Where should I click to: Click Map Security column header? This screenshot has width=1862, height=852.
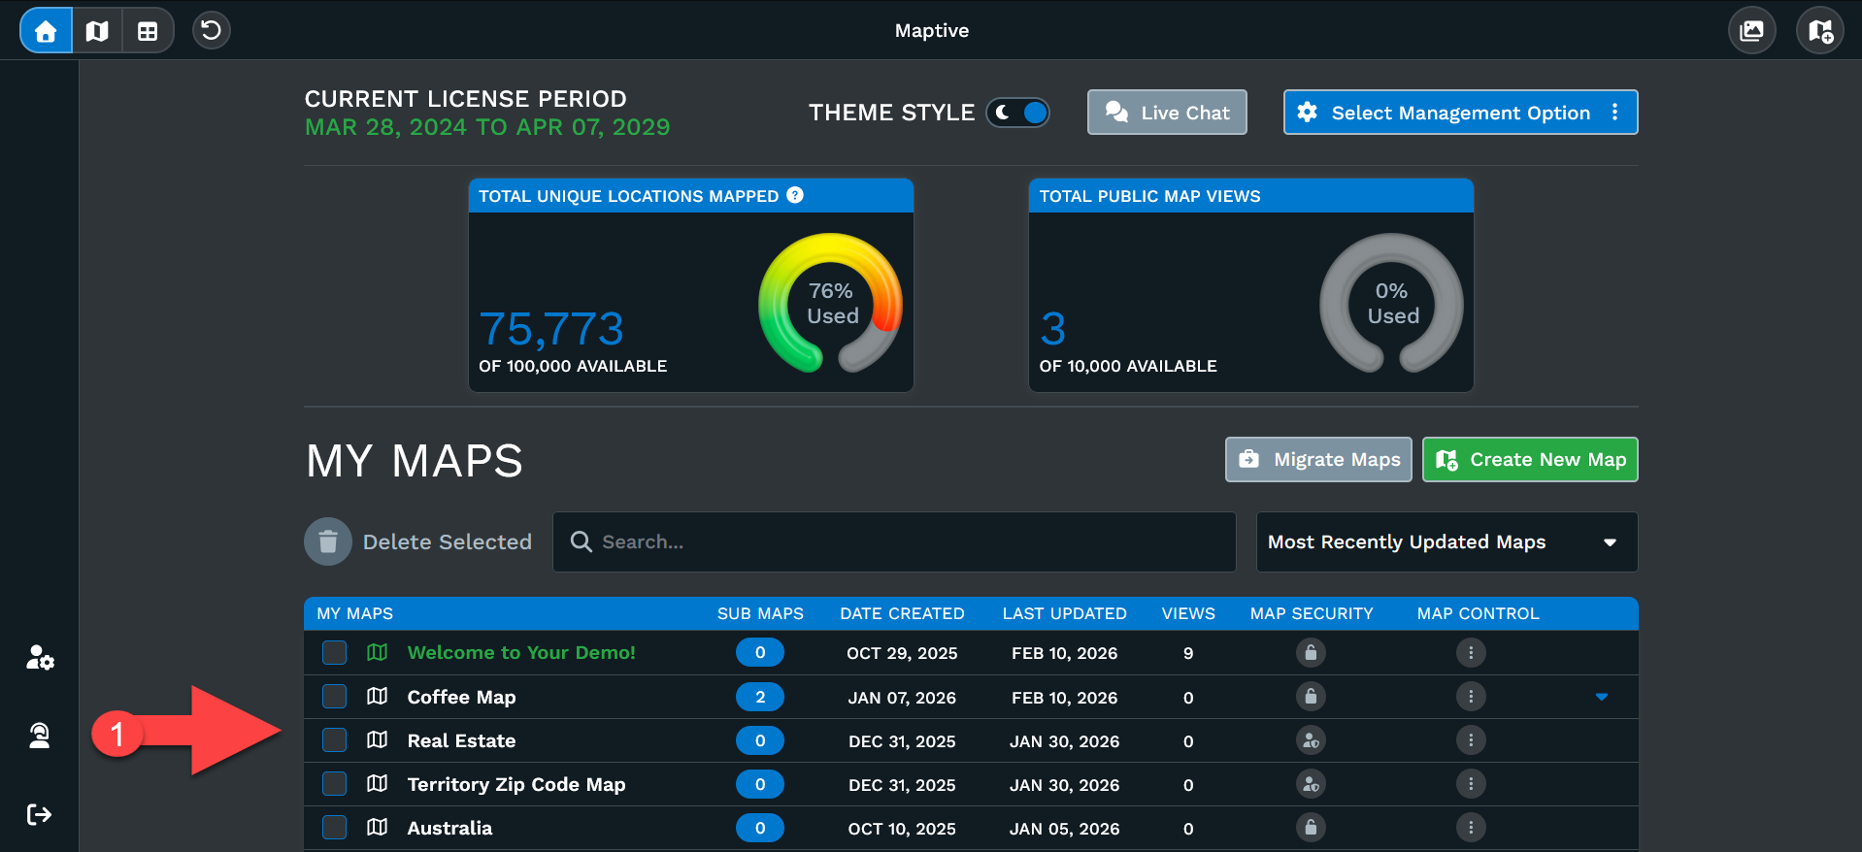pyautogui.click(x=1312, y=613)
